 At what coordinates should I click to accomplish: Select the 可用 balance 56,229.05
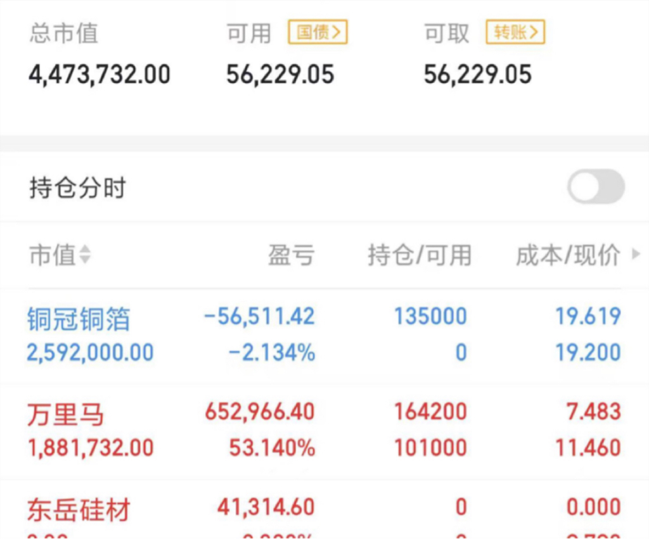click(280, 75)
